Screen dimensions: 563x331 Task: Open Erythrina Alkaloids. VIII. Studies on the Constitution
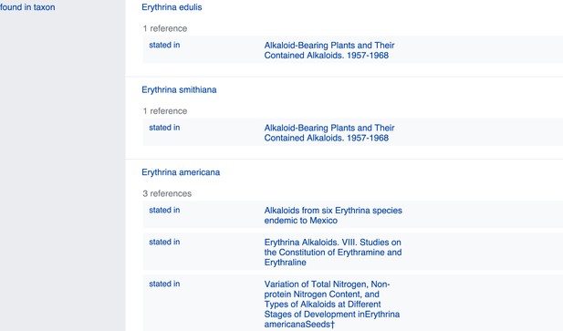tap(333, 252)
